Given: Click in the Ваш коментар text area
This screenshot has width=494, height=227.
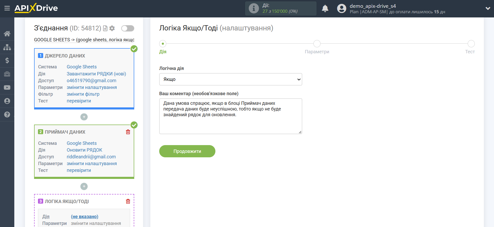Looking at the screenshot, I should (x=230, y=116).
